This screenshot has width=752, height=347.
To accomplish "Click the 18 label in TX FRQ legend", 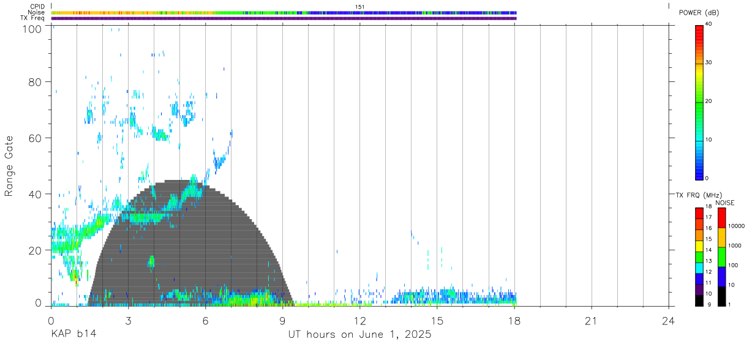I will (x=709, y=207).
